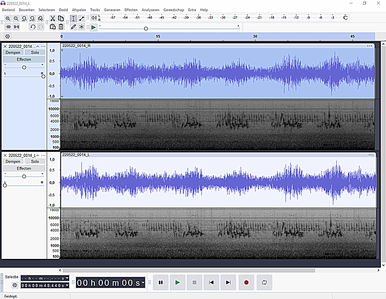
Task: Trim audio outside selection icon
Action: click(8, 27)
